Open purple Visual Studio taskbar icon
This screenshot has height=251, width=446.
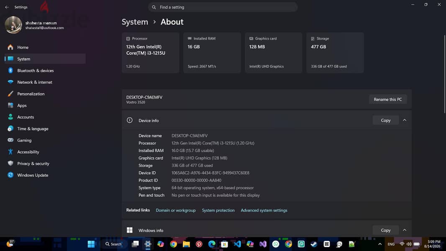tap(263, 244)
